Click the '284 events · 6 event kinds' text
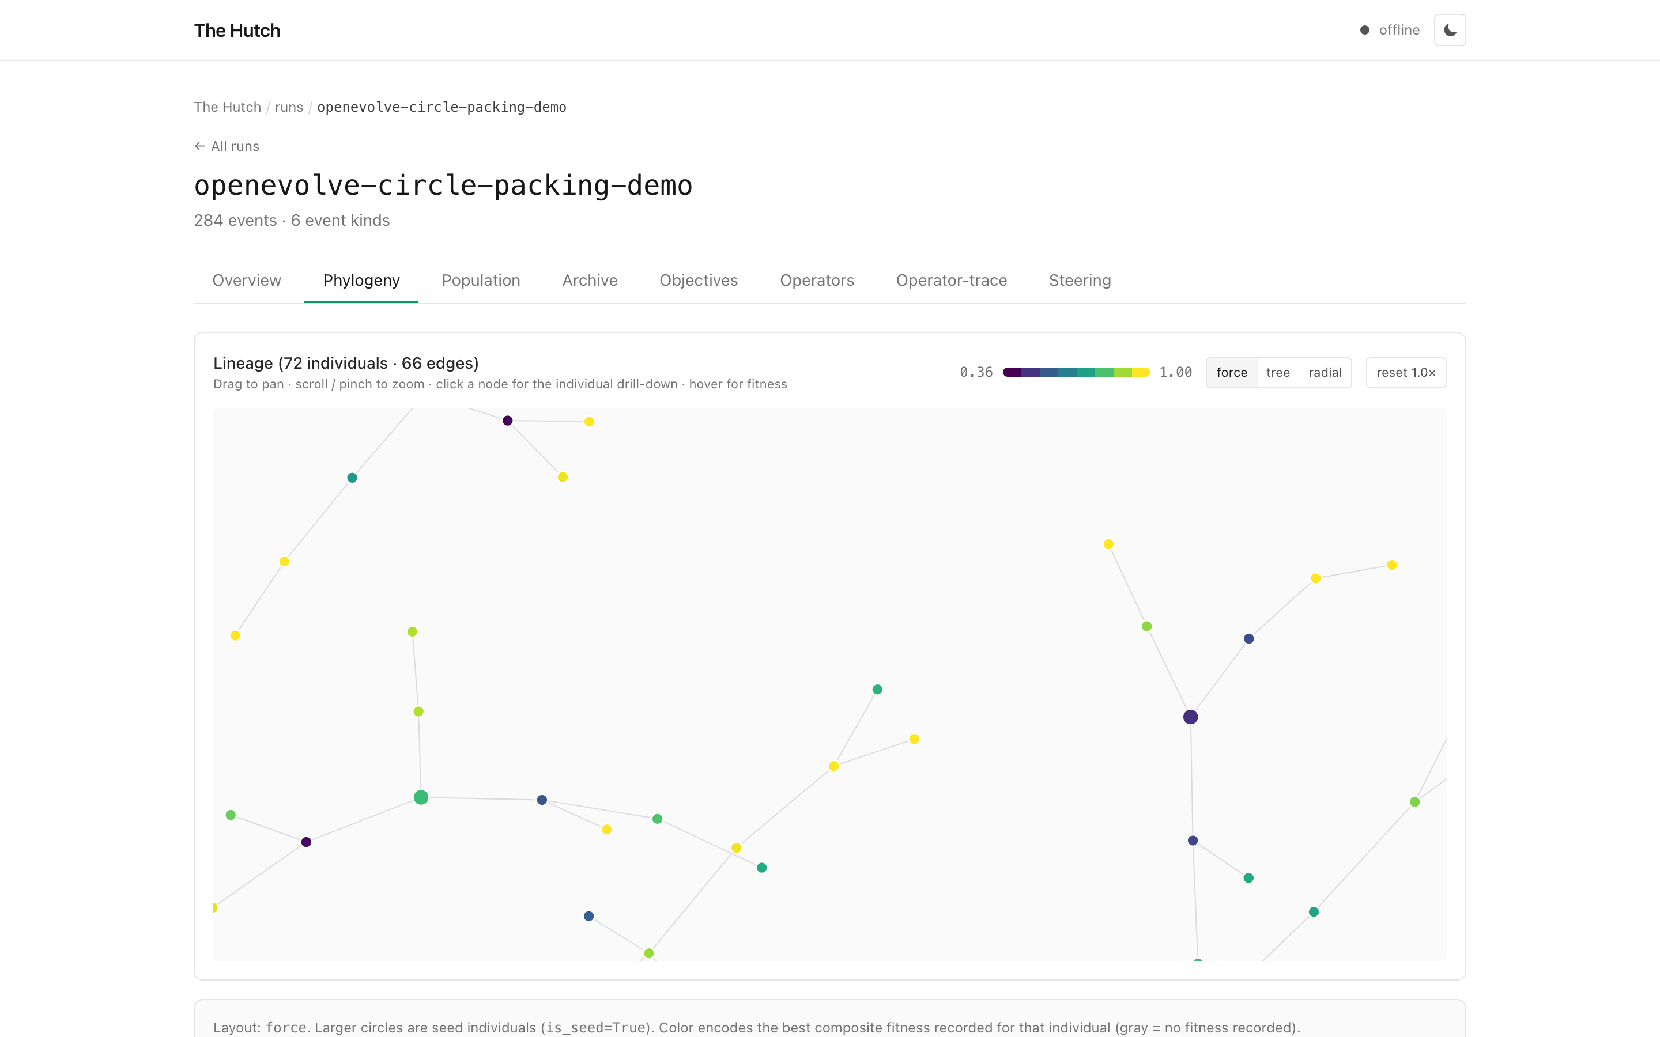 pos(292,220)
